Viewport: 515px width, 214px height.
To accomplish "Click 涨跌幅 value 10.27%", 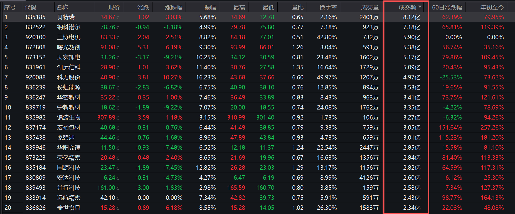I will tap(173, 77).
